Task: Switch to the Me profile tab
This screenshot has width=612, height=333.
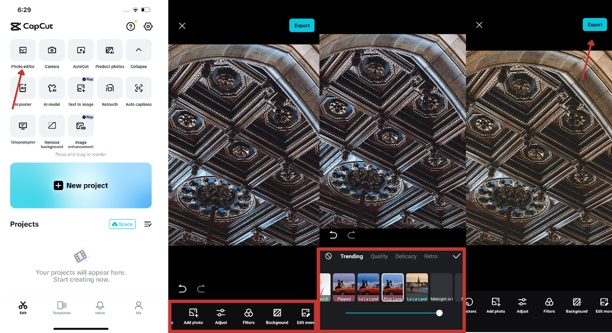Action: (x=139, y=308)
